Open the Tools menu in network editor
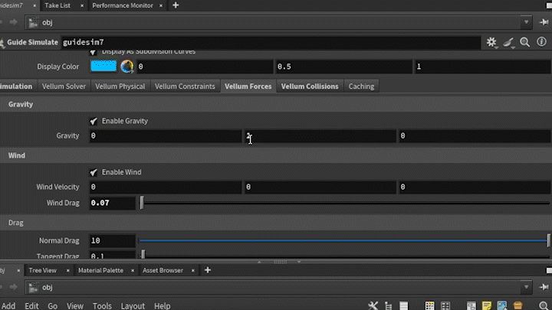Screen dimensions: 552x310 102,305
